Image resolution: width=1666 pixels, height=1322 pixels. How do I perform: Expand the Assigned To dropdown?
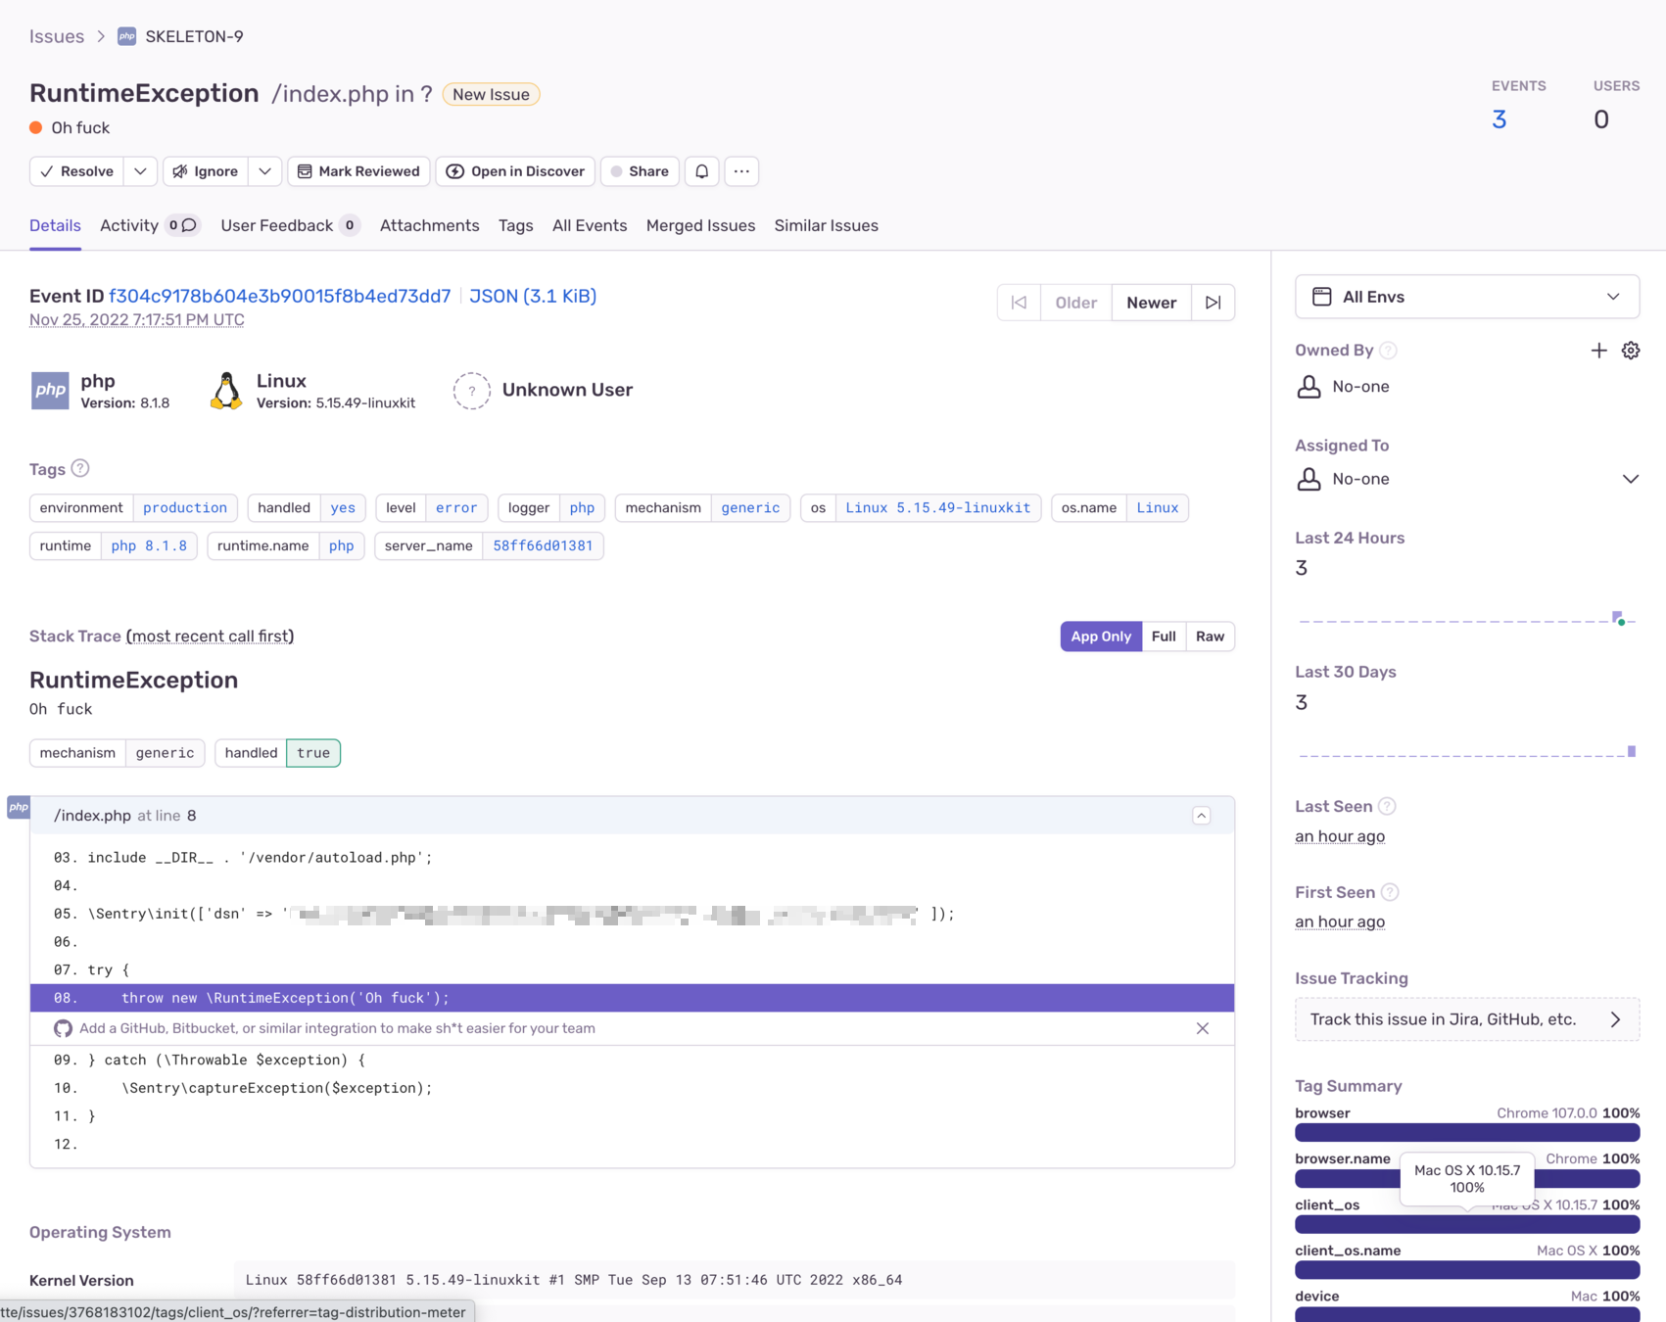[x=1631, y=479]
